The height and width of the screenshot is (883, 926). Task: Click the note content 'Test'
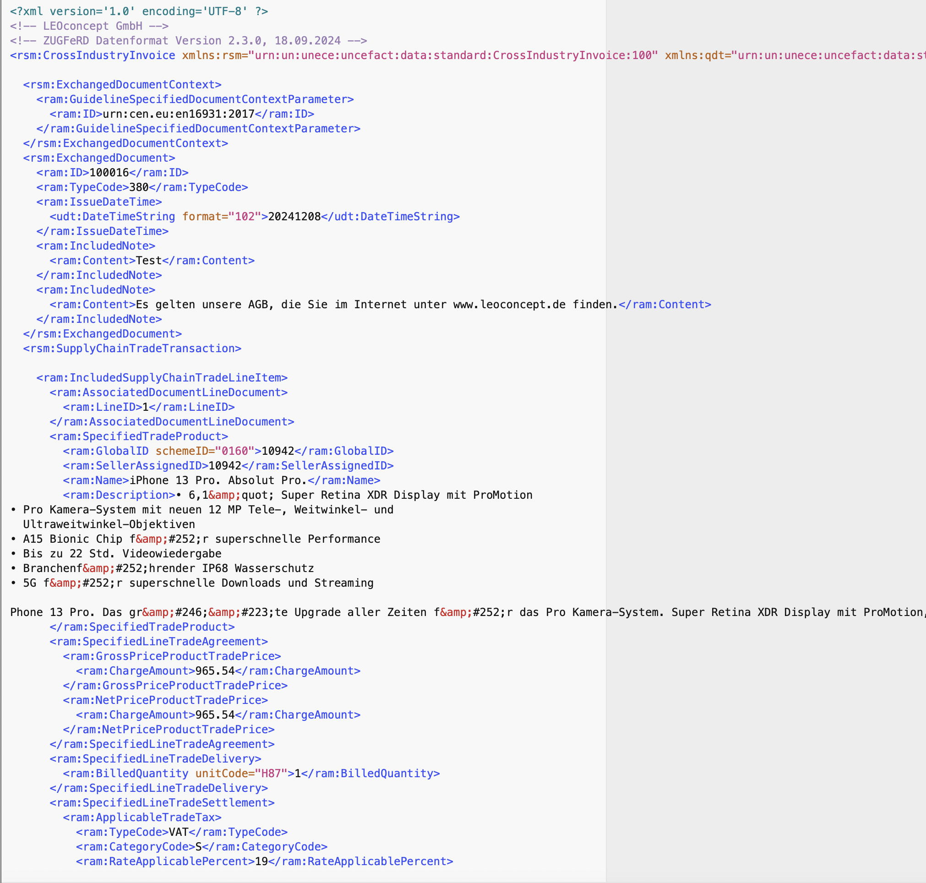pyautogui.click(x=149, y=260)
